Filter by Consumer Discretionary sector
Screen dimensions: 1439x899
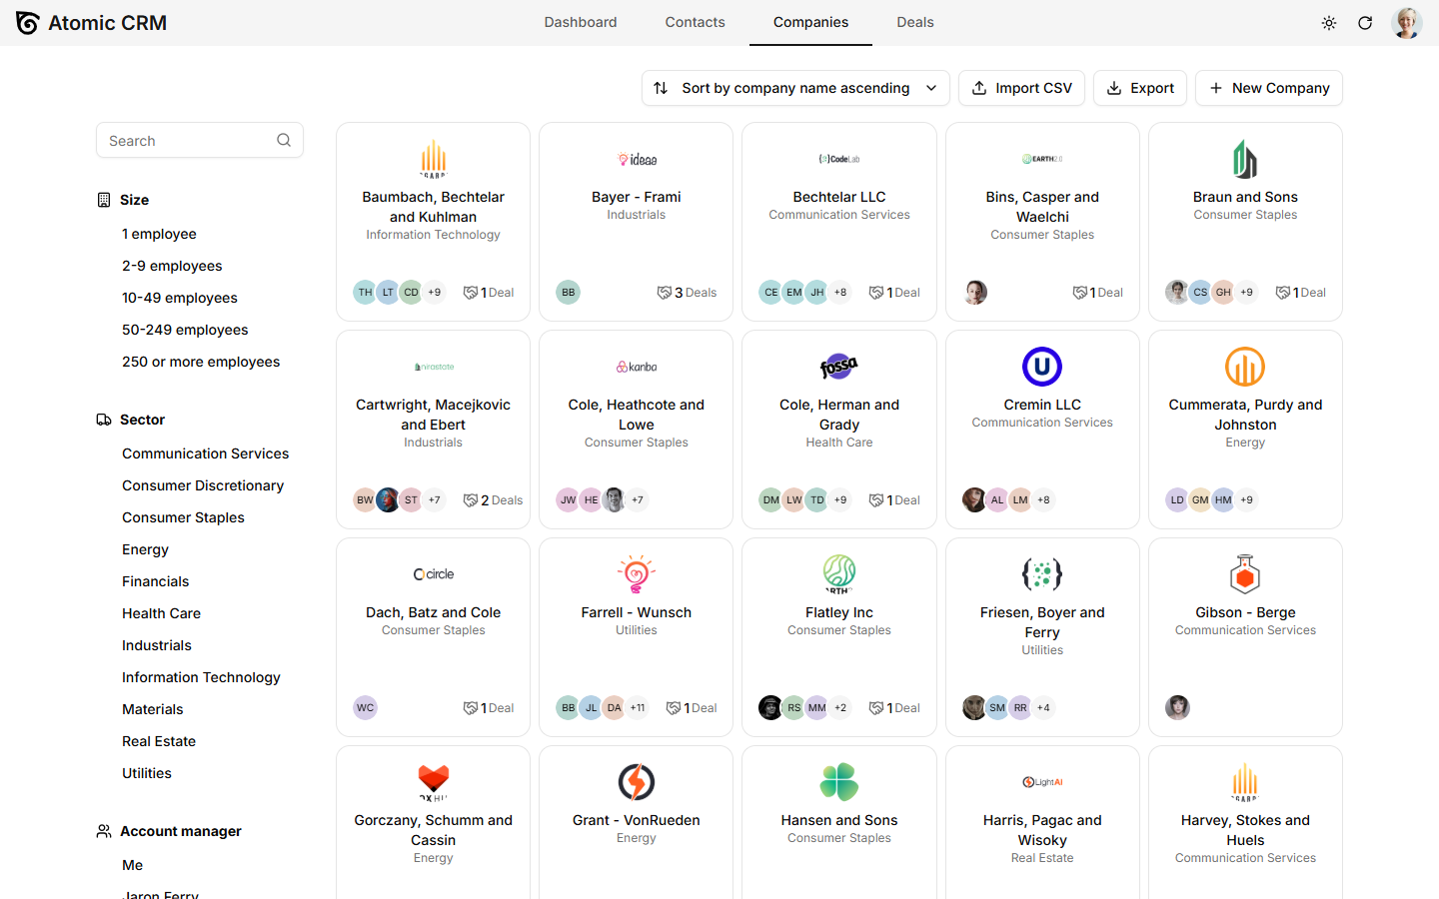coord(203,485)
